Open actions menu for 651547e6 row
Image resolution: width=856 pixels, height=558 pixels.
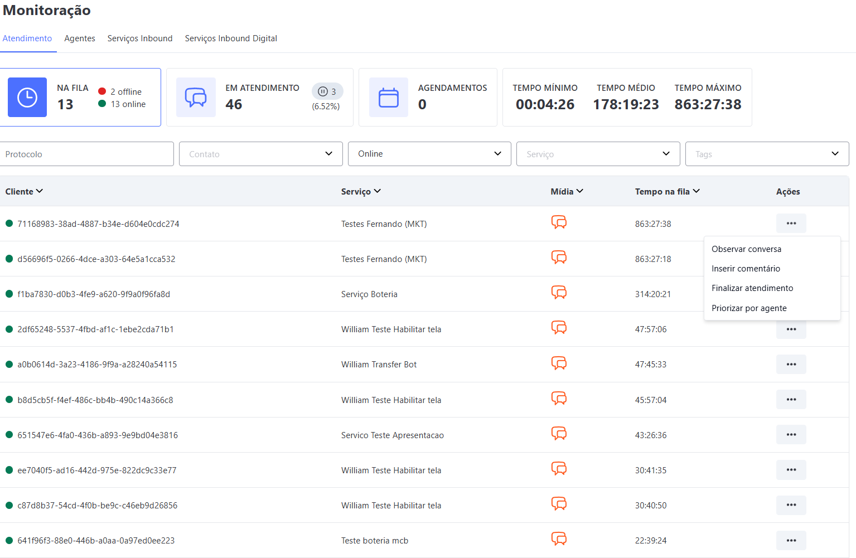791,434
